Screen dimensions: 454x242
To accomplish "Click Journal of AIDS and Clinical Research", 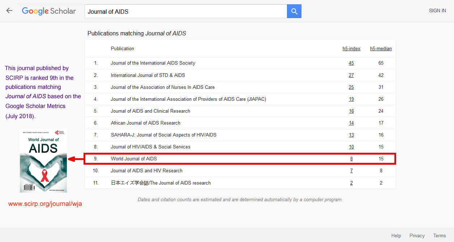I will (x=150, y=111).
